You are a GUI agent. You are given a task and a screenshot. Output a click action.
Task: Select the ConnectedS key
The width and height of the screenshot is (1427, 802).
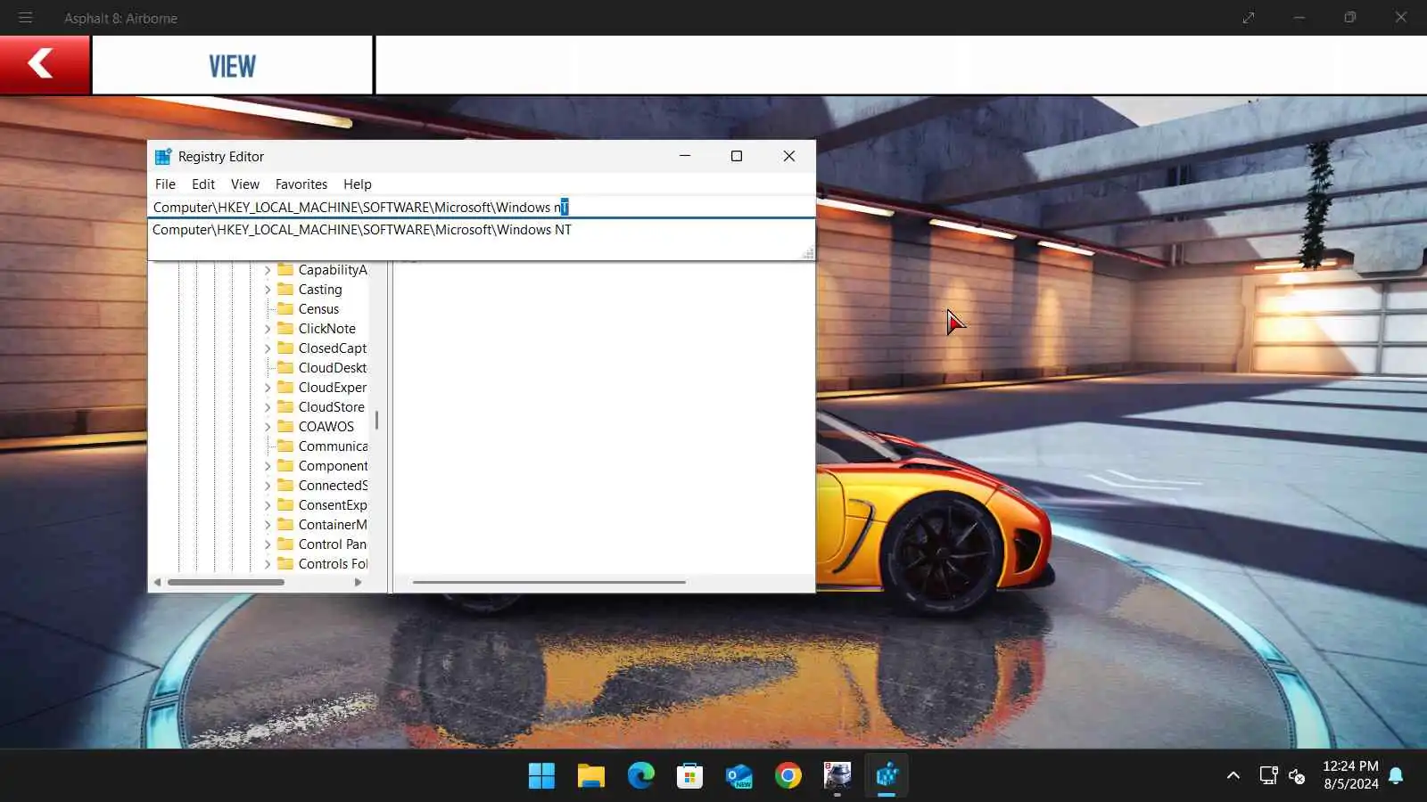(333, 486)
